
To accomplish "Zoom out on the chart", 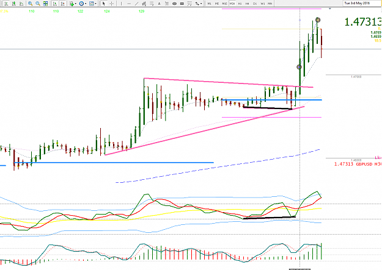I will click(x=38, y=4).
